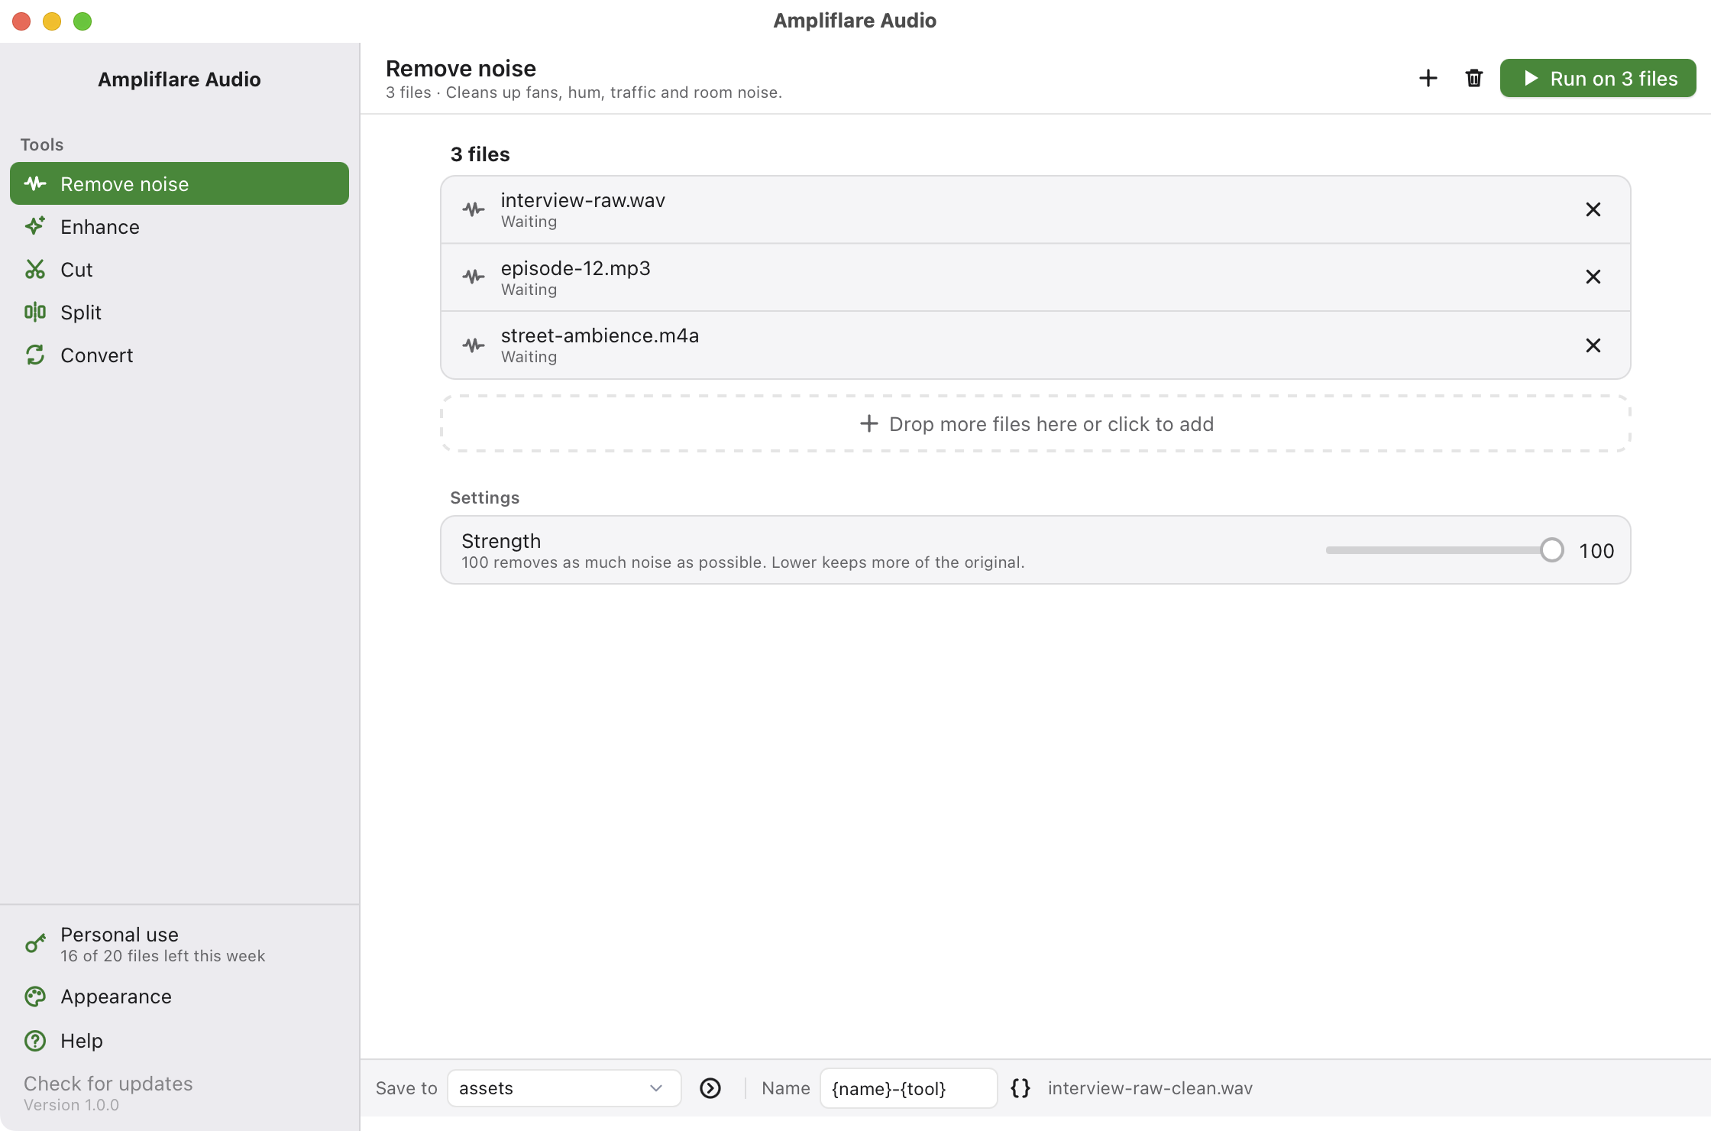Screen dimensions: 1711x1131
Task: Click the waveform icon beside street-ambience.m4a
Action: tap(474, 345)
